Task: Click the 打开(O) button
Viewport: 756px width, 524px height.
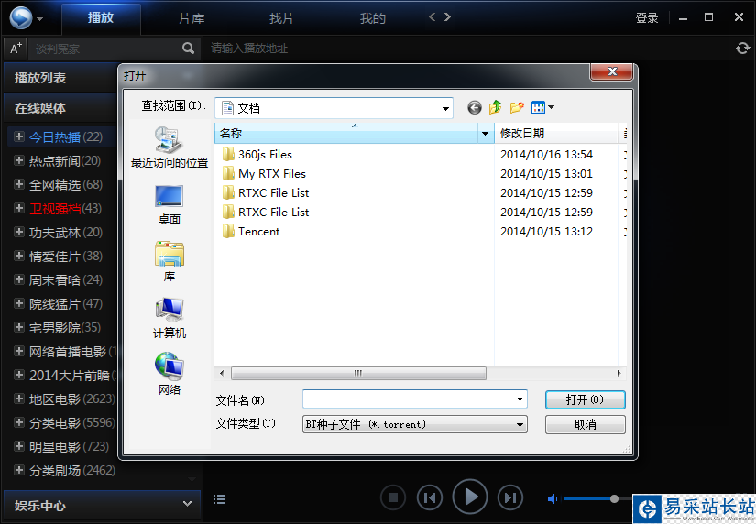Action: coord(585,399)
